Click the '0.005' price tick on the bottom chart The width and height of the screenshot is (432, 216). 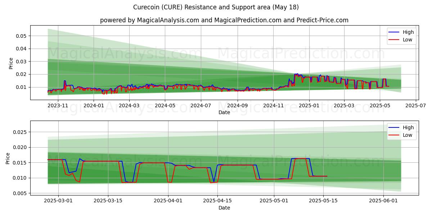click(x=20, y=193)
